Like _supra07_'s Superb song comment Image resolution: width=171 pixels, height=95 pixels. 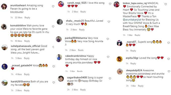click(x=168, y=43)
